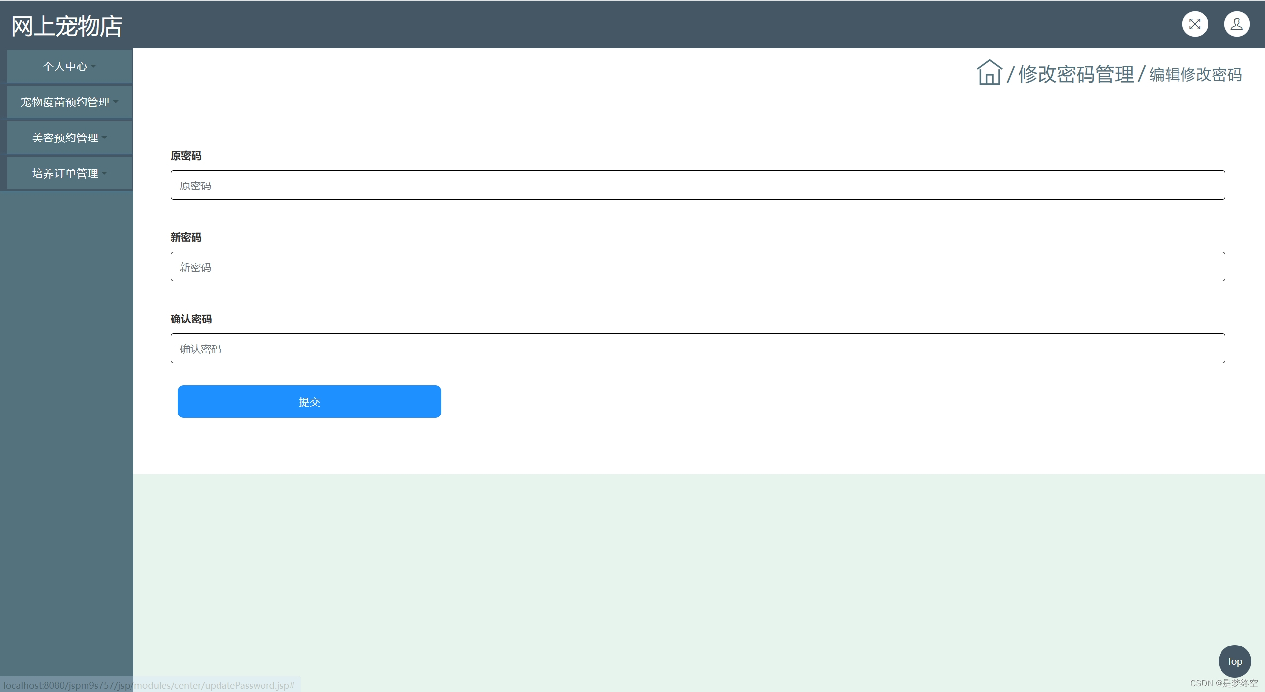Click the 提交 submit button
The width and height of the screenshot is (1265, 692).
(x=309, y=401)
